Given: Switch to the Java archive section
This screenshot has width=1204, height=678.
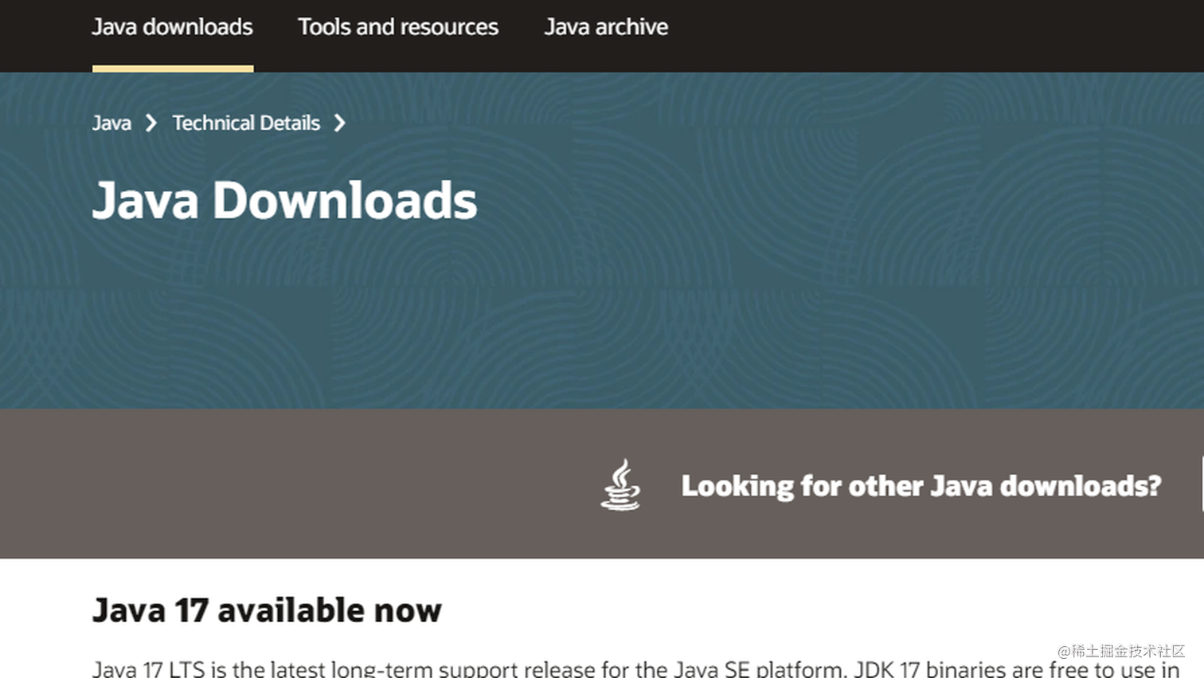Looking at the screenshot, I should [x=606, y=27].
